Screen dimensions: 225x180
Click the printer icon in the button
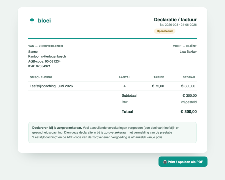pyautogui.click(x=165, y=162)
